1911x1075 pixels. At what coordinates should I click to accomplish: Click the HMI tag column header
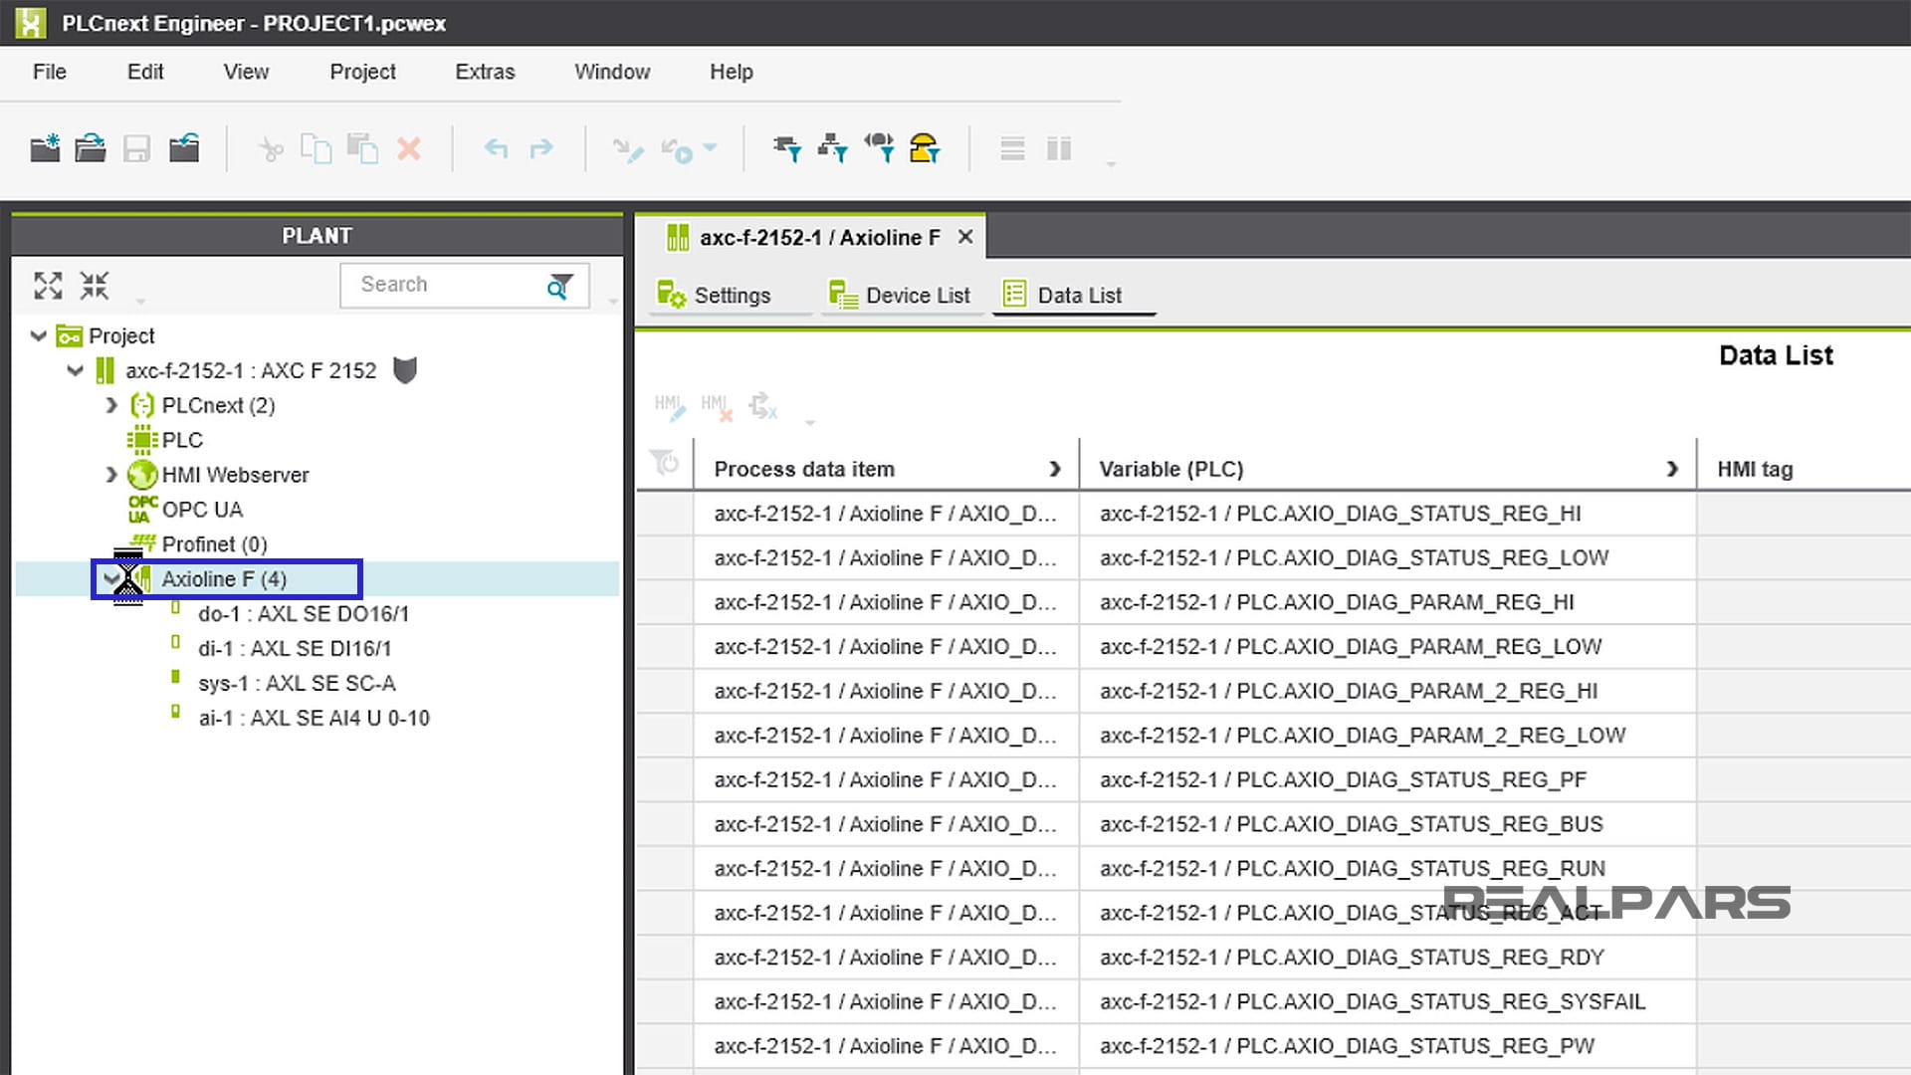(x=1755, y=469)
